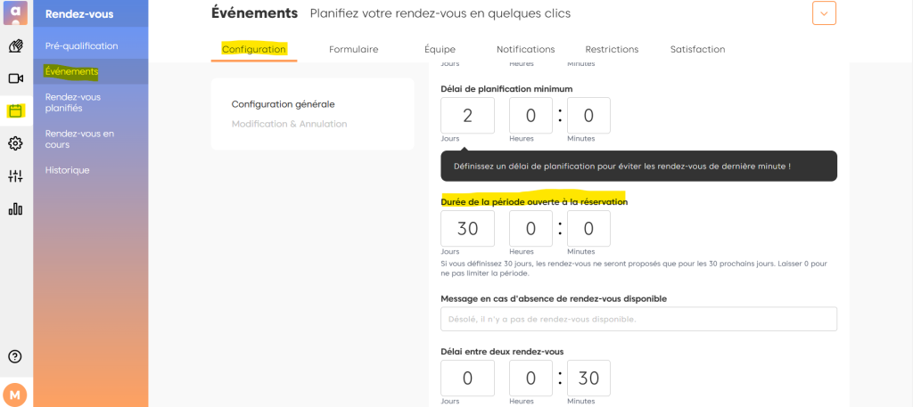The image size is (913, 407).
Task: Expand the orange chevron dropdown at top right
Action: (x=824, y=13)
